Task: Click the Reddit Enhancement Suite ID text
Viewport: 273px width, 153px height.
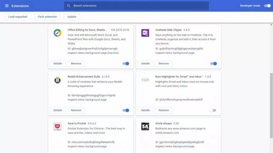Action: (91, 95)
